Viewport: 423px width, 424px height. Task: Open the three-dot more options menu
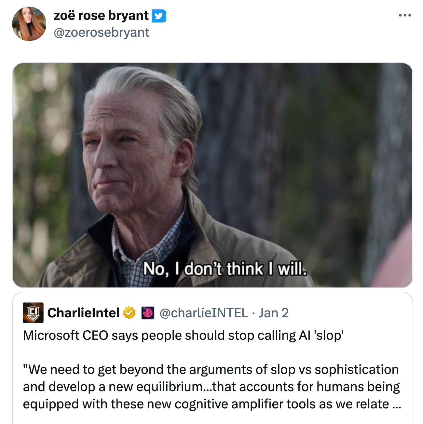point(405,15)
